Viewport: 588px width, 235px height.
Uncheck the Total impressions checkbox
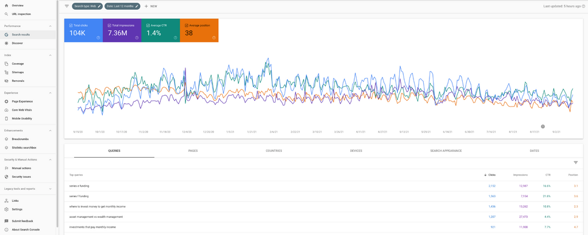pos(109,25)
